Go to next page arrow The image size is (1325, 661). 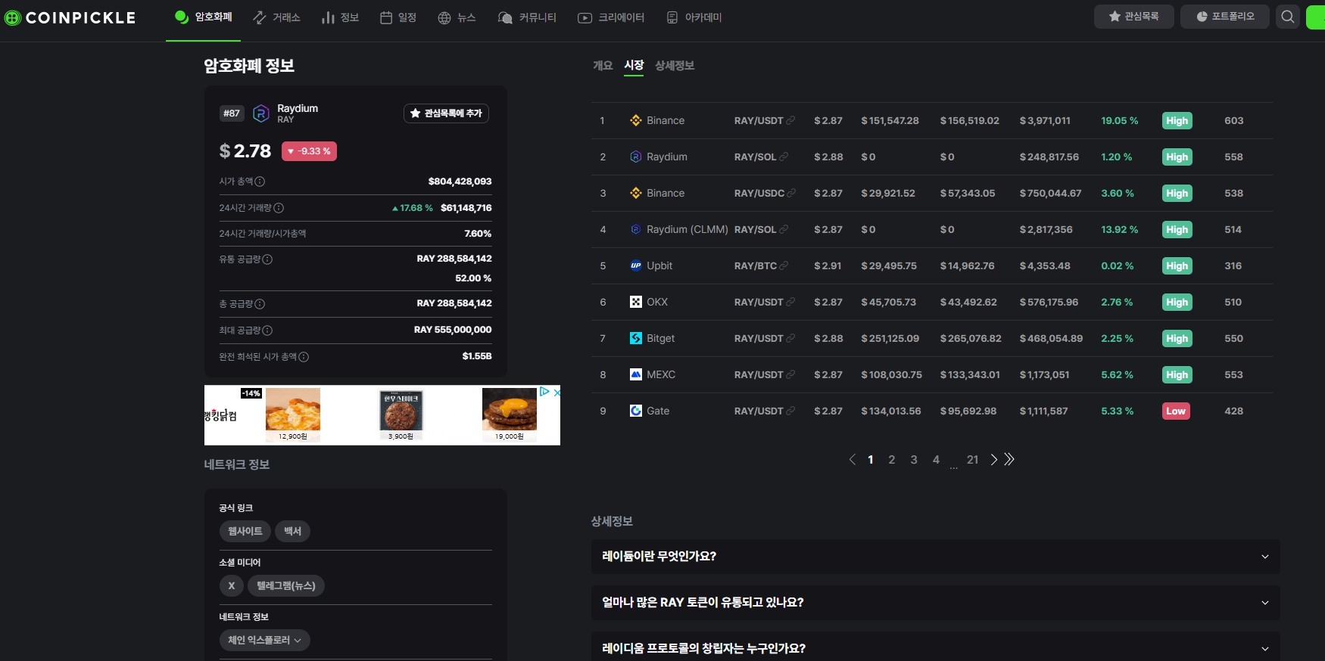(993, 459)
